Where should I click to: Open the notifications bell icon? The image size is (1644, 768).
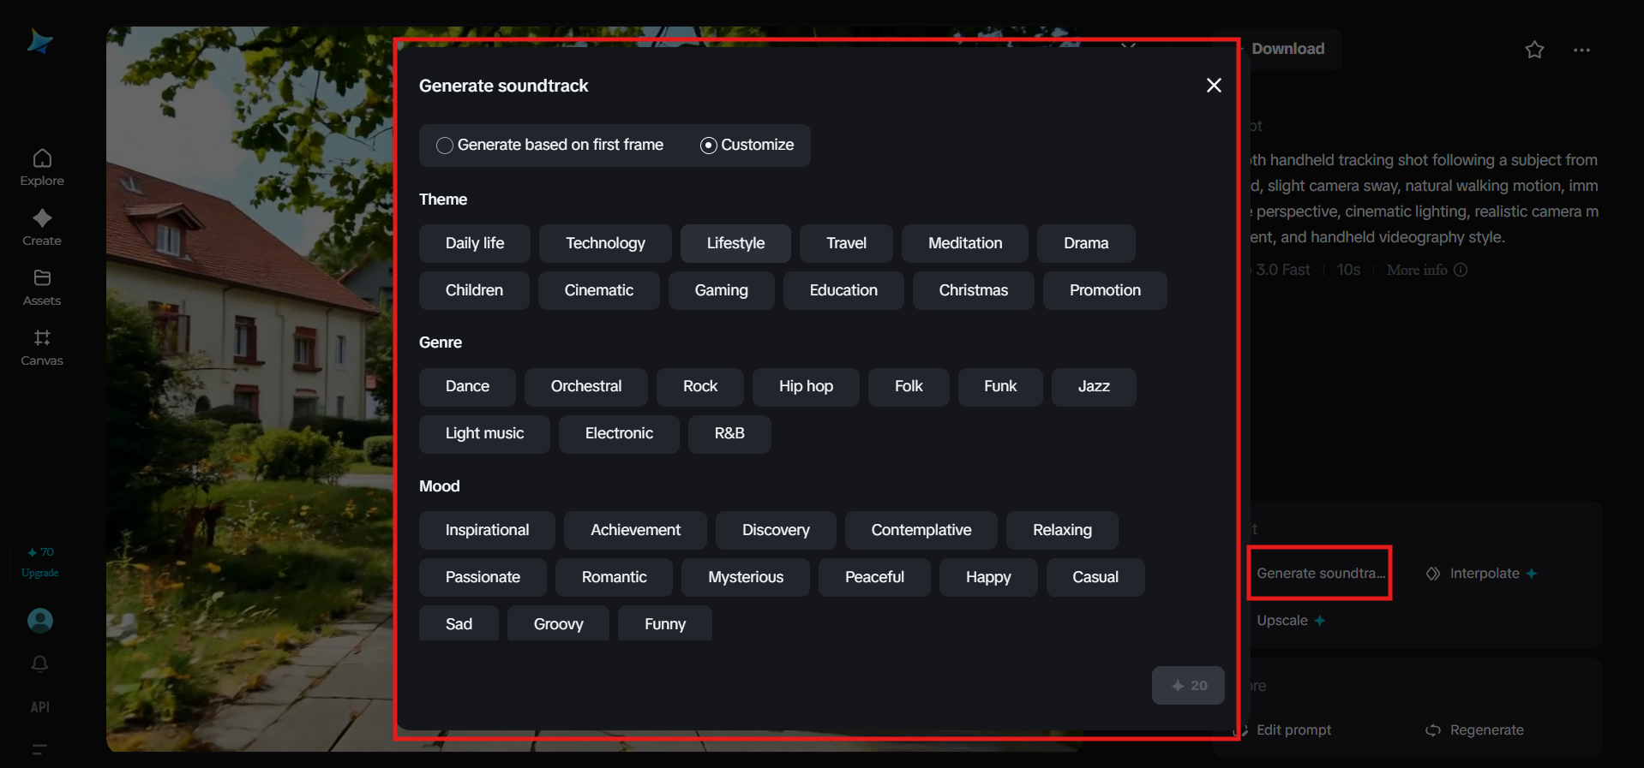pos(40,664)
